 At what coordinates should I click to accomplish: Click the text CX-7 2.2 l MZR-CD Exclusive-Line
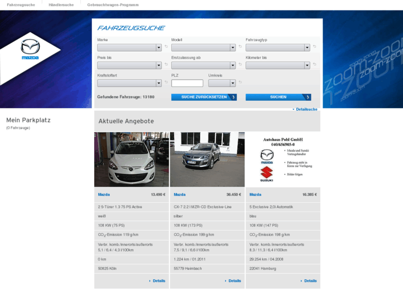202,207
